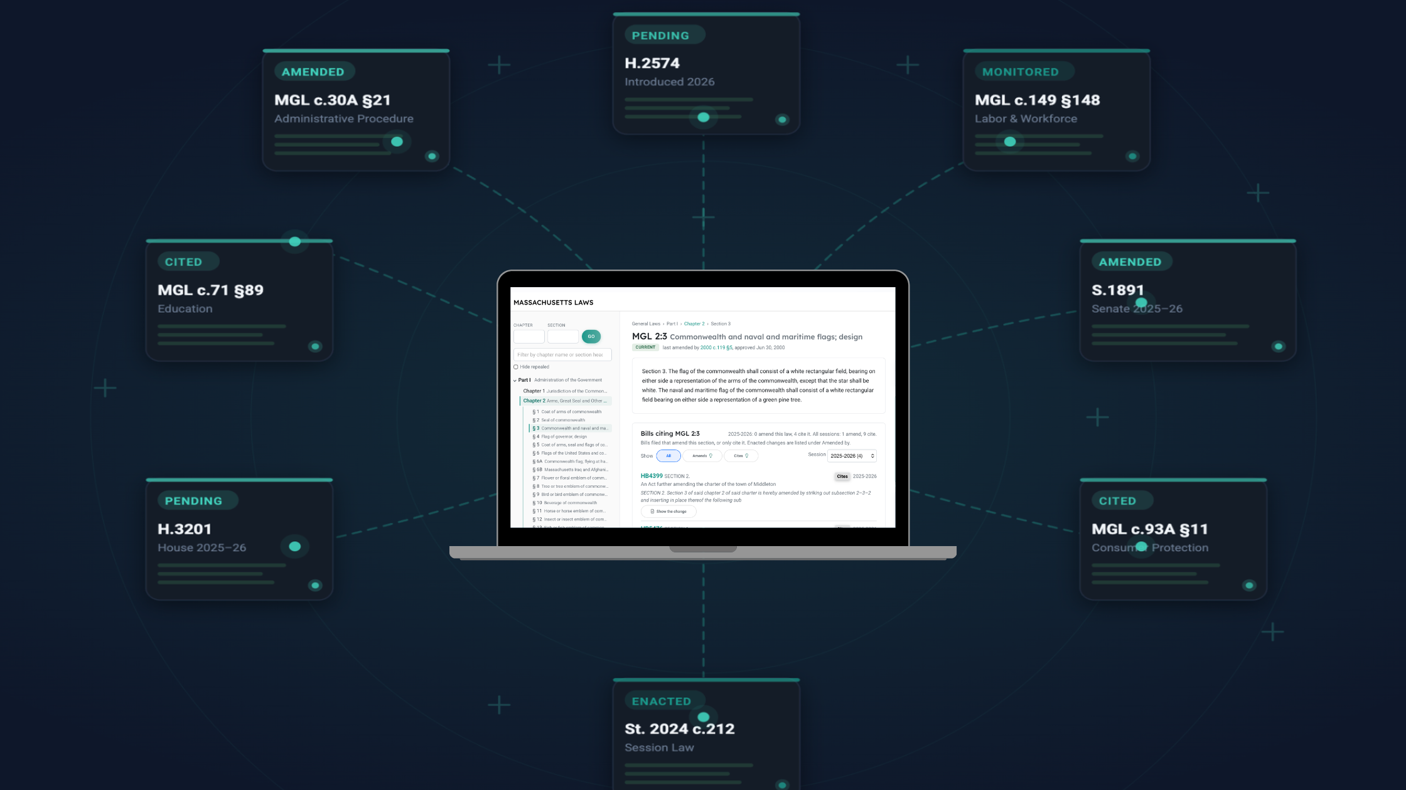Click the General Laws breadcrumb
The width and height of the screenshot is (1406, 790).
point(646,324)
